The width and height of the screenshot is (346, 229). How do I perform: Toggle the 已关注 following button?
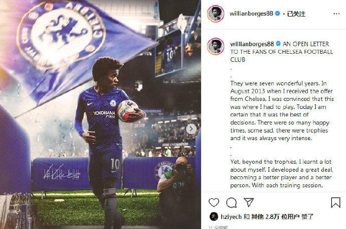(296, 14)
